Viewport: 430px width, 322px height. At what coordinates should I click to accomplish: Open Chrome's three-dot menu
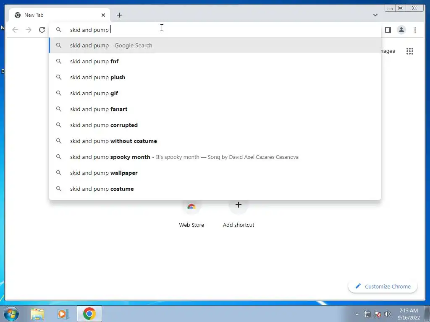(415, 30)
